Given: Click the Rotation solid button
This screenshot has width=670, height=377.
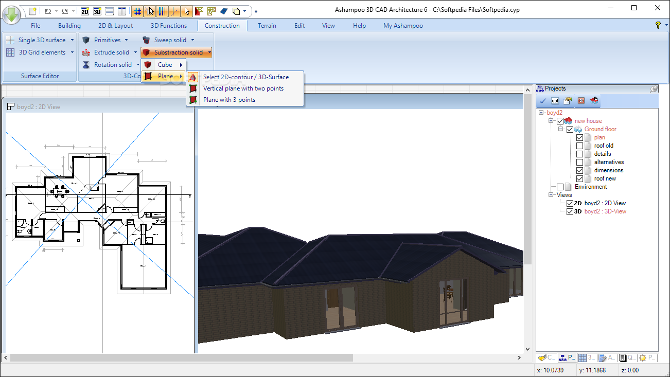Looking at the screenshot, I should (110, 65).
